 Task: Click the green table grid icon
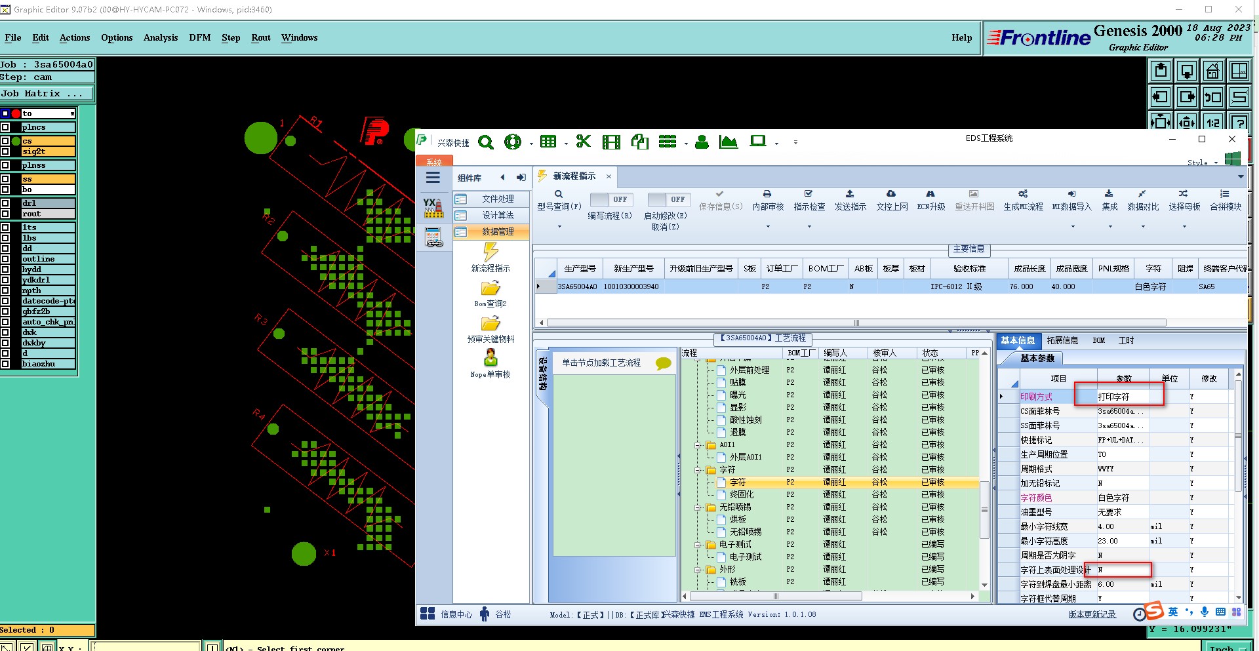(548, 142)
